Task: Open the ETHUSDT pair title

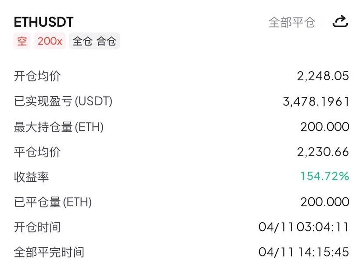Action: coord(43,22)
